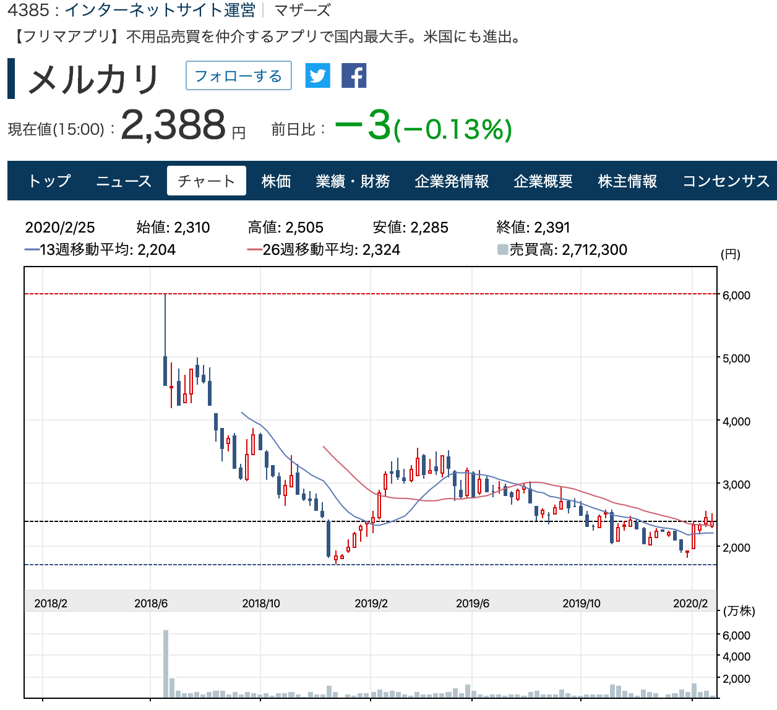Share the page via Facebook icon
777x710 pixels.
pyautogui.click(x=354, y=75)
